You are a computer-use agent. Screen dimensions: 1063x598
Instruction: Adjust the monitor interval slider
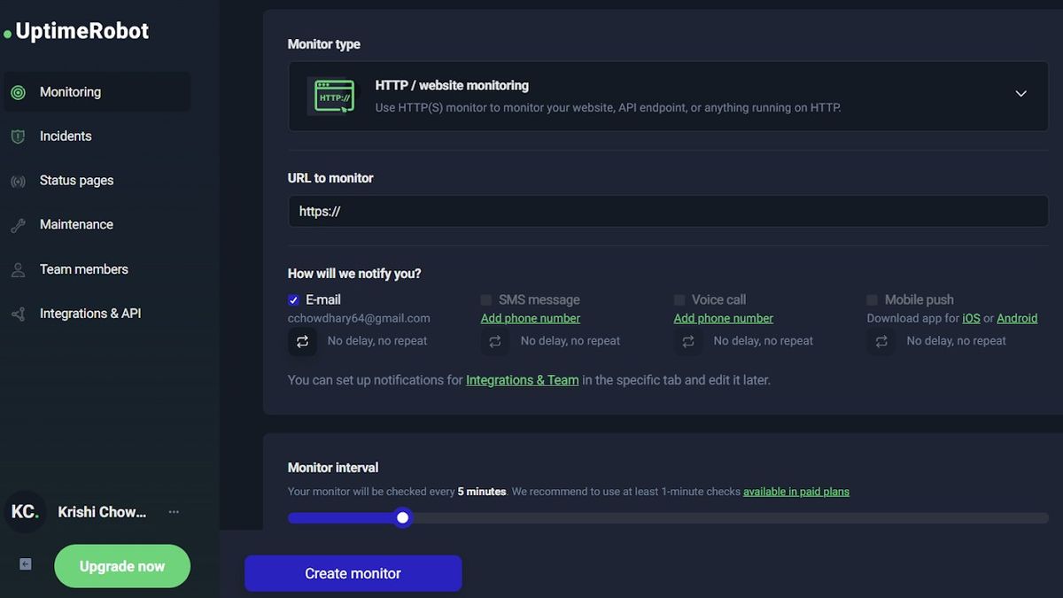(x=403, y=517)
